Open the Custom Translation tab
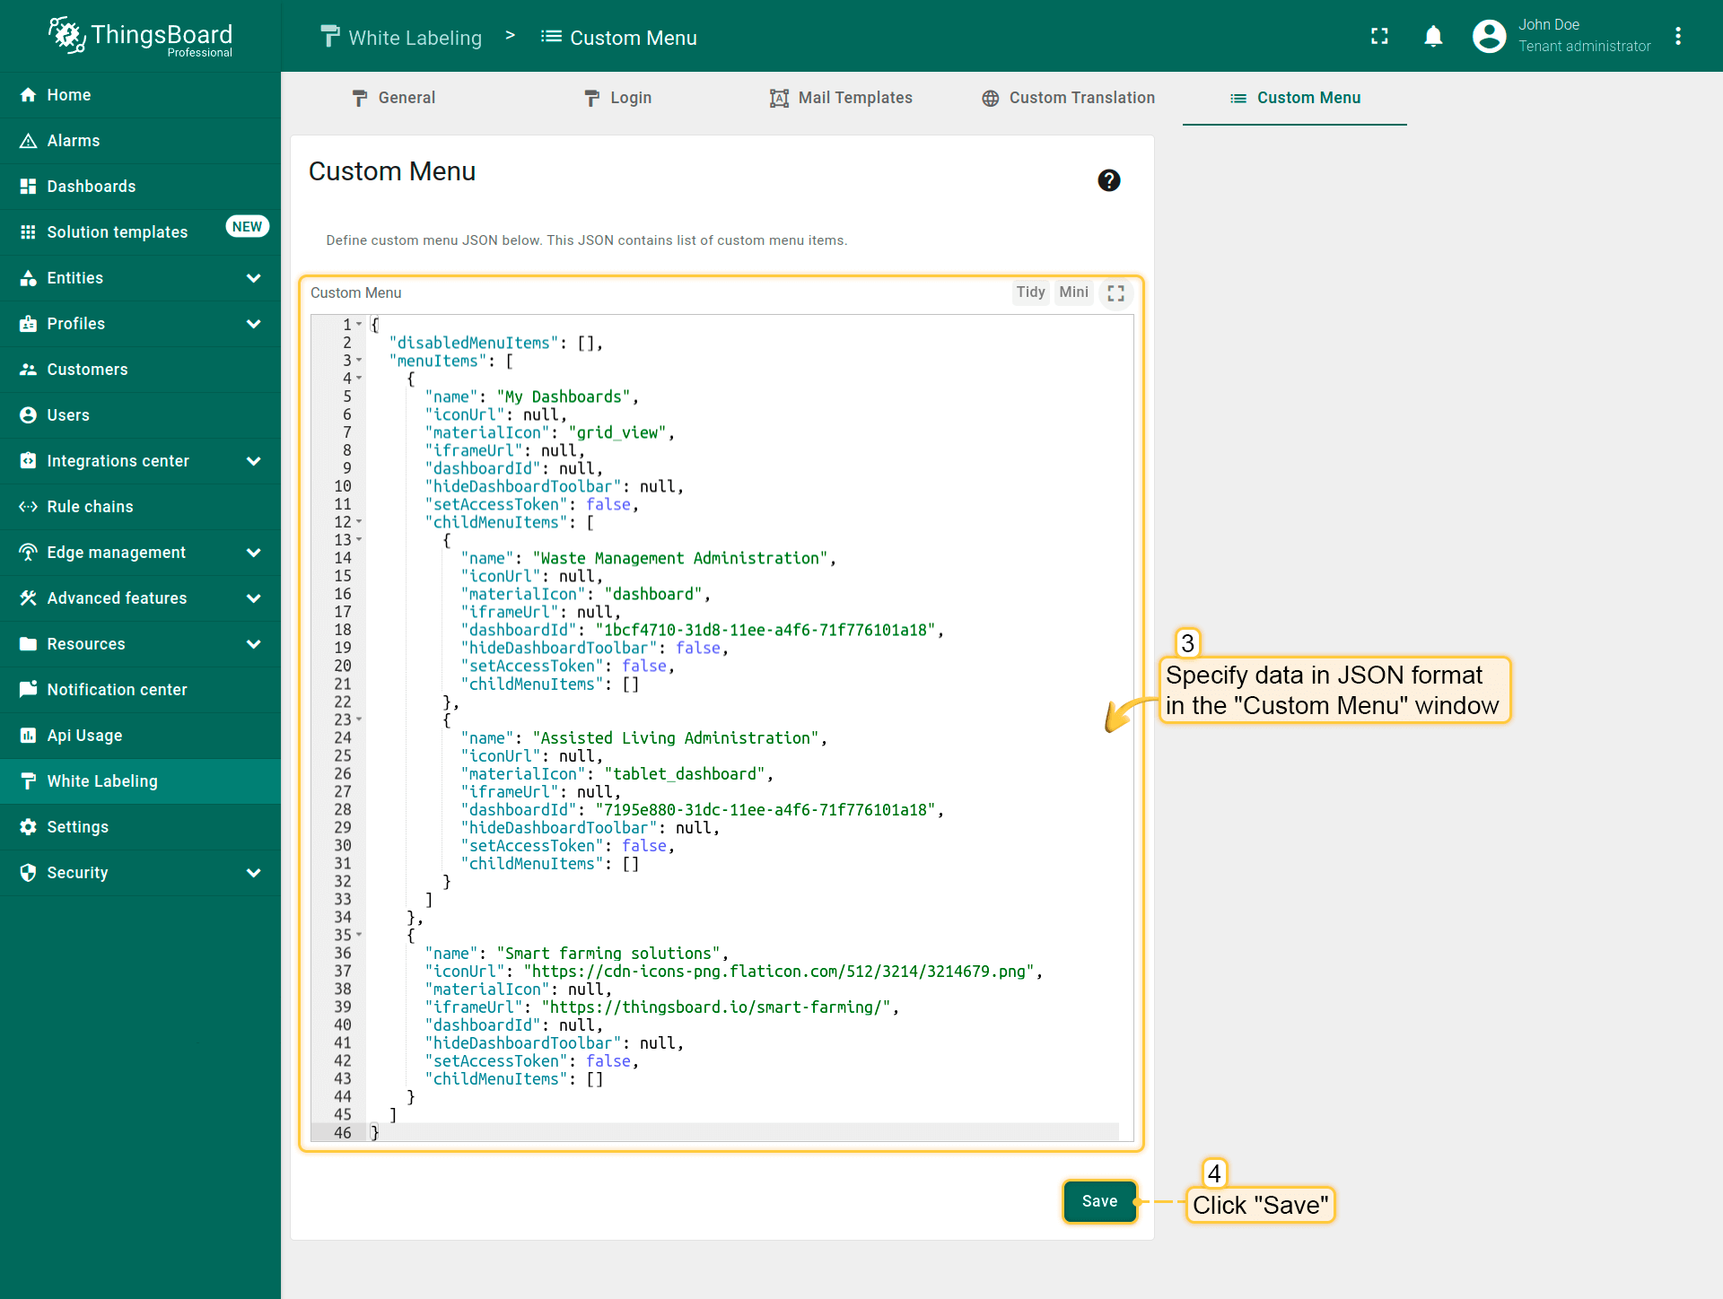The width and height of the screenshot is (1723, 1299). [x=1068, y=98]
